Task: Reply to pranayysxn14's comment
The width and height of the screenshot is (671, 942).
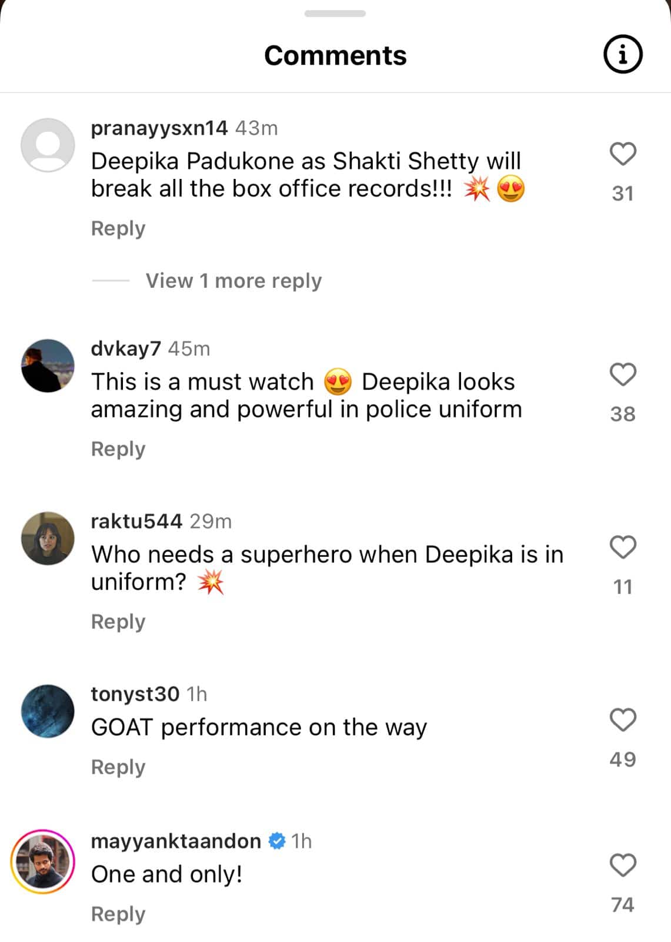Action: 118,228
